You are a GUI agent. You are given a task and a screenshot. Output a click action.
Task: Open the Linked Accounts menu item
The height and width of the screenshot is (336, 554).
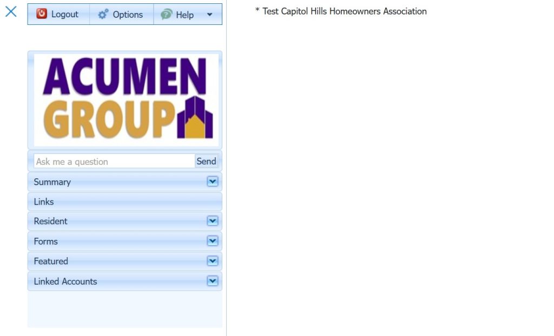(x=125, y=281)
